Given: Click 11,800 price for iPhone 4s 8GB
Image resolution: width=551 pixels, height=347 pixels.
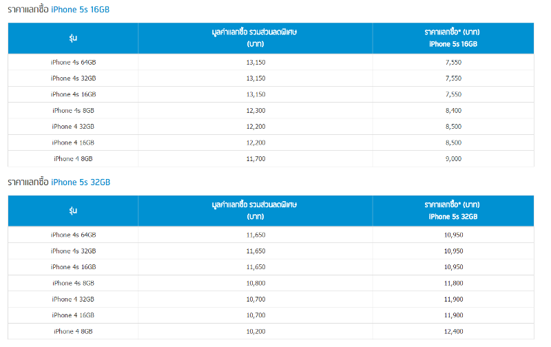Looking at the screenshot, I should 453,283.
